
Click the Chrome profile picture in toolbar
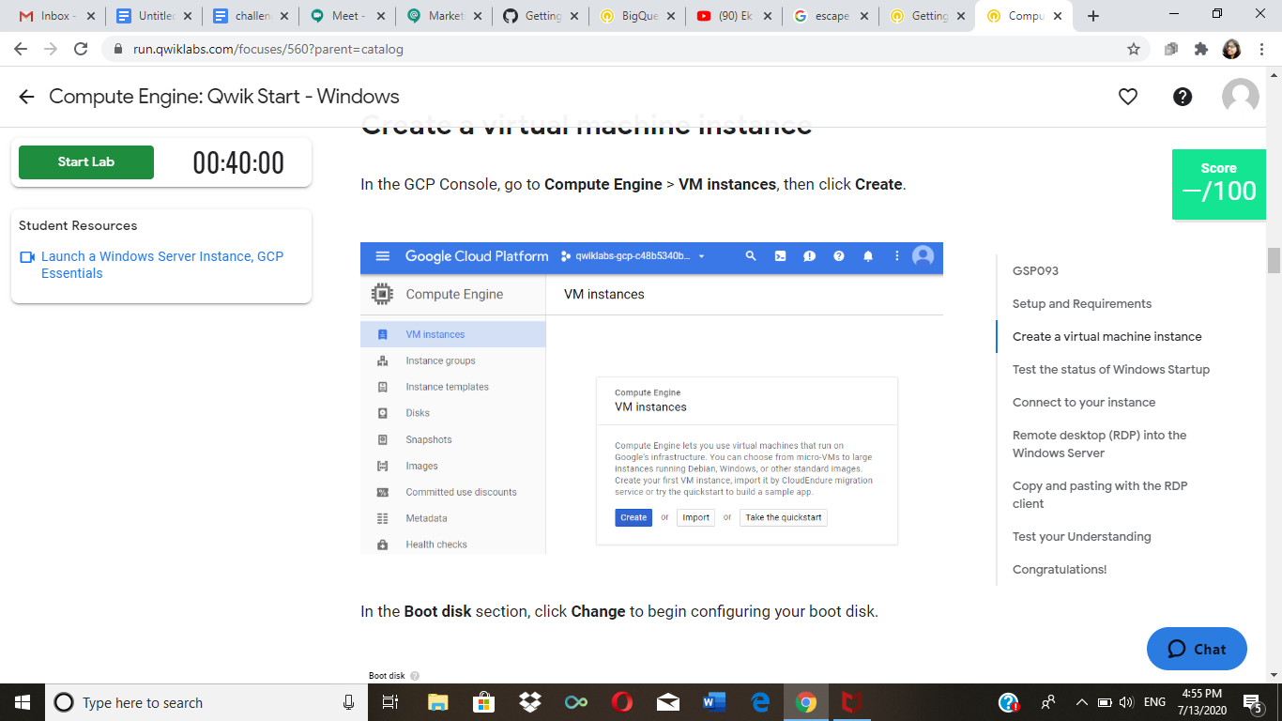click(1231, 49)
